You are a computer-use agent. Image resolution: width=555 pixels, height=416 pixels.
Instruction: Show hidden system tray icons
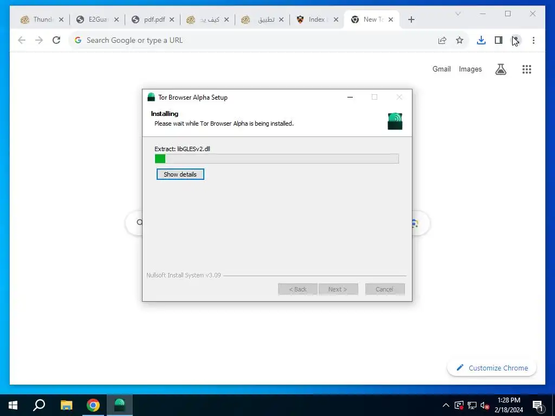[446, 405]
